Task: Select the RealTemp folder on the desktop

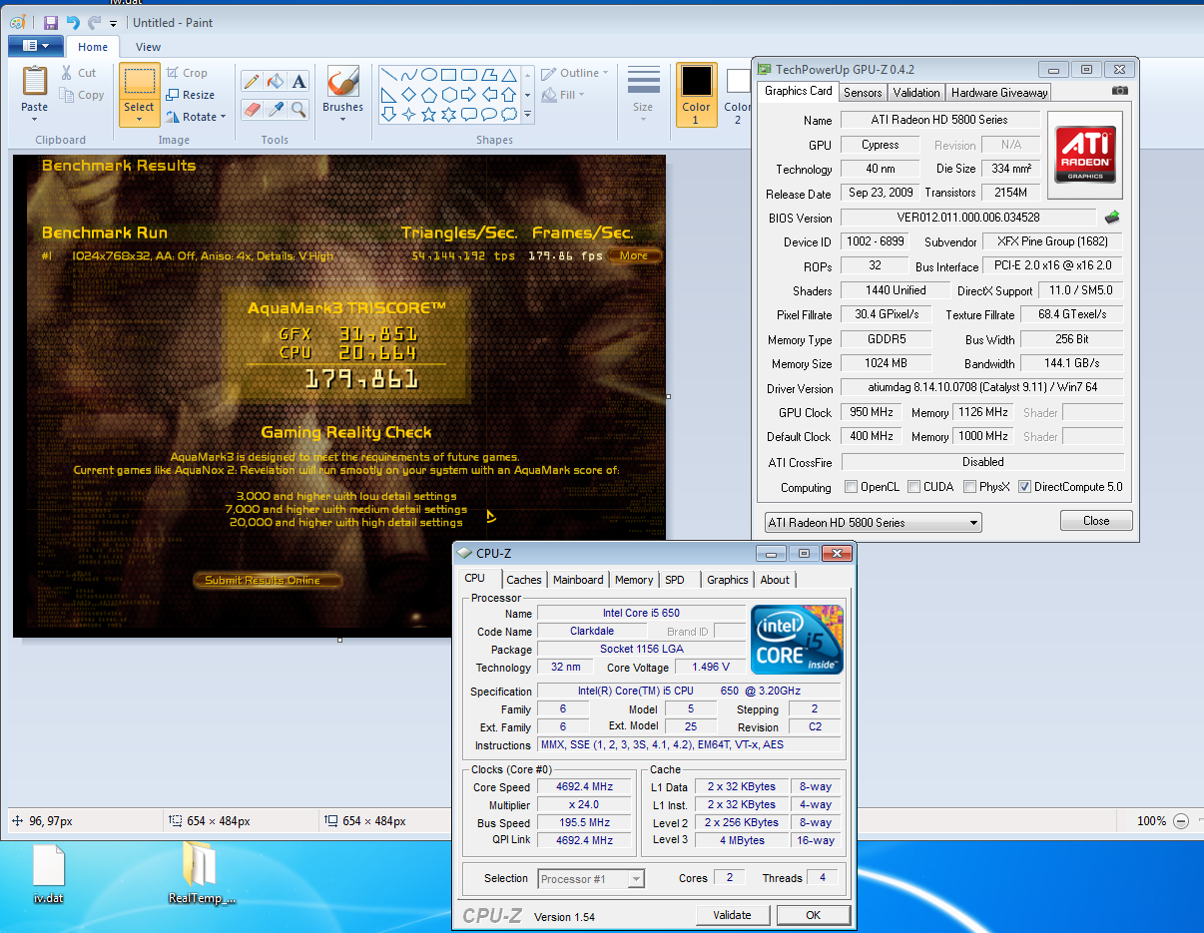Action: 202,874
